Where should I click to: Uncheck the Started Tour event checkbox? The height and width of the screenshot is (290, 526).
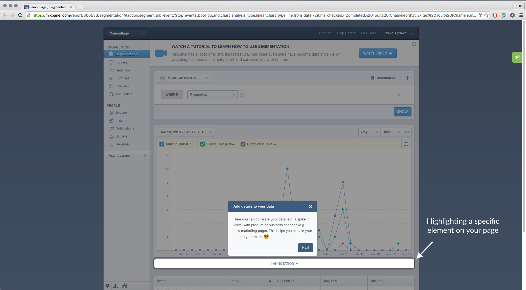162,144
